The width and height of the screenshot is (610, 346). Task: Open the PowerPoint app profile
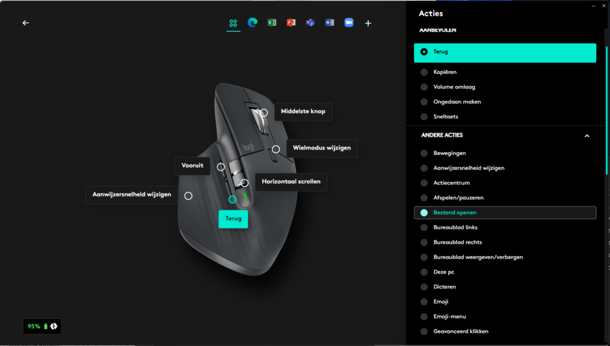pyautogui.click(x=291, y=23)
